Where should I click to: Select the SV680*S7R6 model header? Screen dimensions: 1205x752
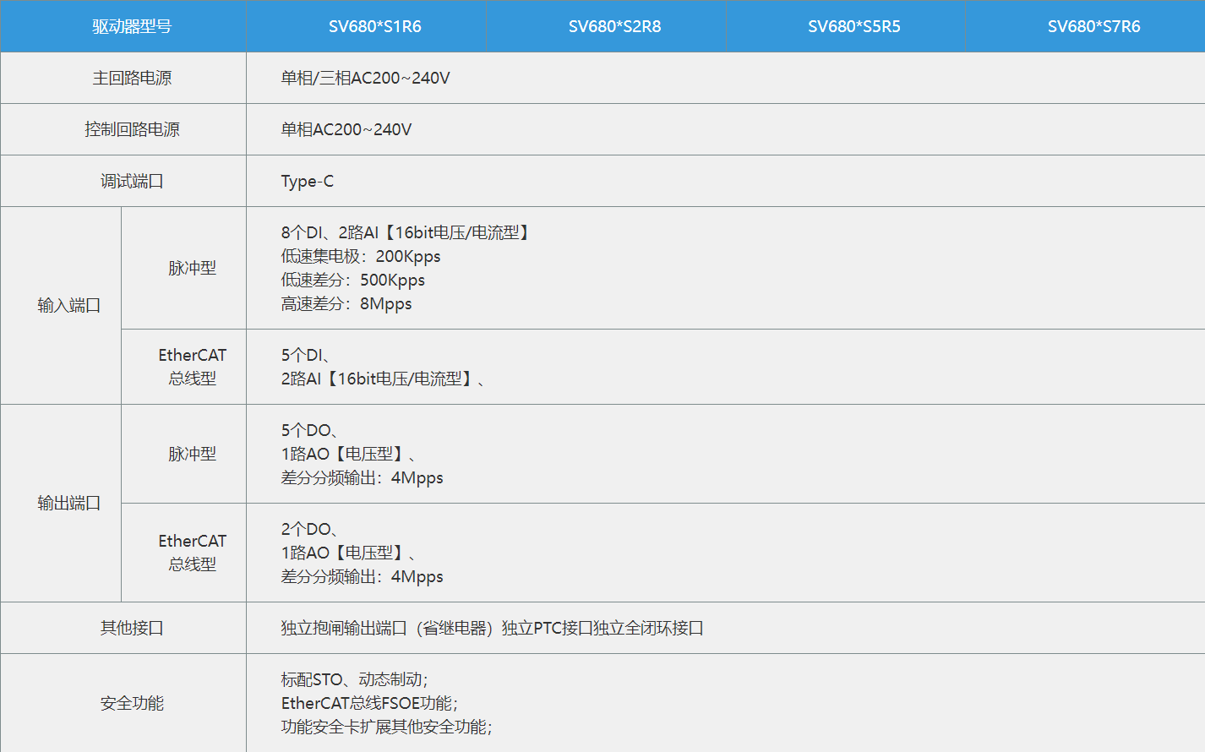click(x=1093, y=26)
